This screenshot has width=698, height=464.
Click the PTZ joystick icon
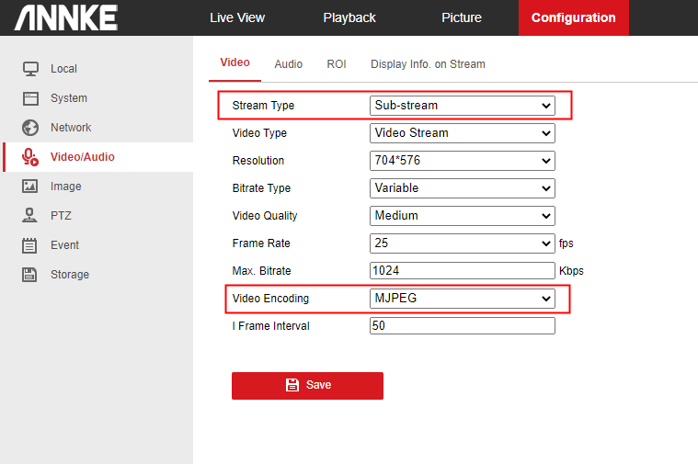30,216
